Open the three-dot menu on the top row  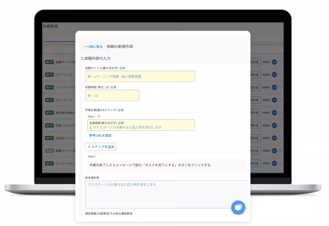tap(280, 62)
